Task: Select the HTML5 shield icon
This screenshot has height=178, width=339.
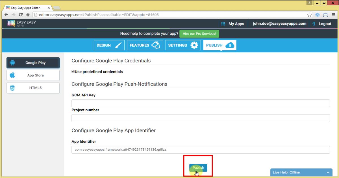Action: tap(12, 88)
